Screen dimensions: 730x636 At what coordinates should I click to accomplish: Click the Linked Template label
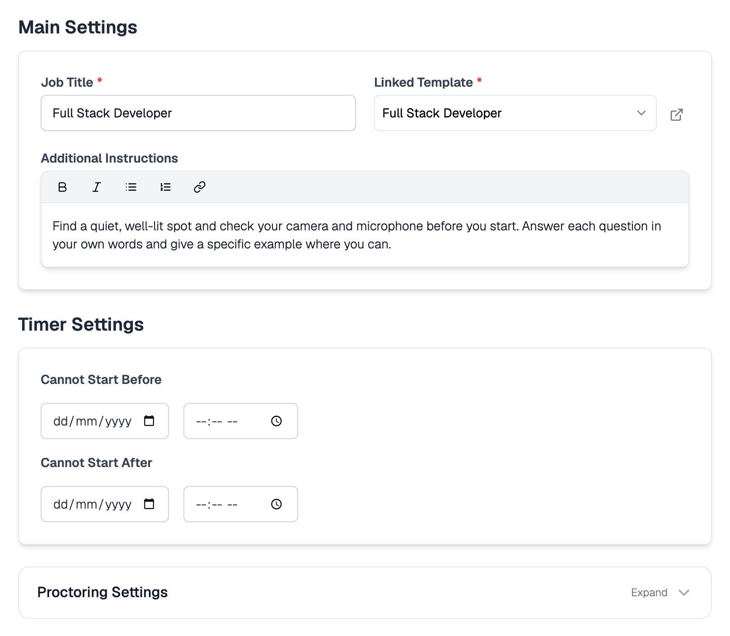click(x=423, y=82)
